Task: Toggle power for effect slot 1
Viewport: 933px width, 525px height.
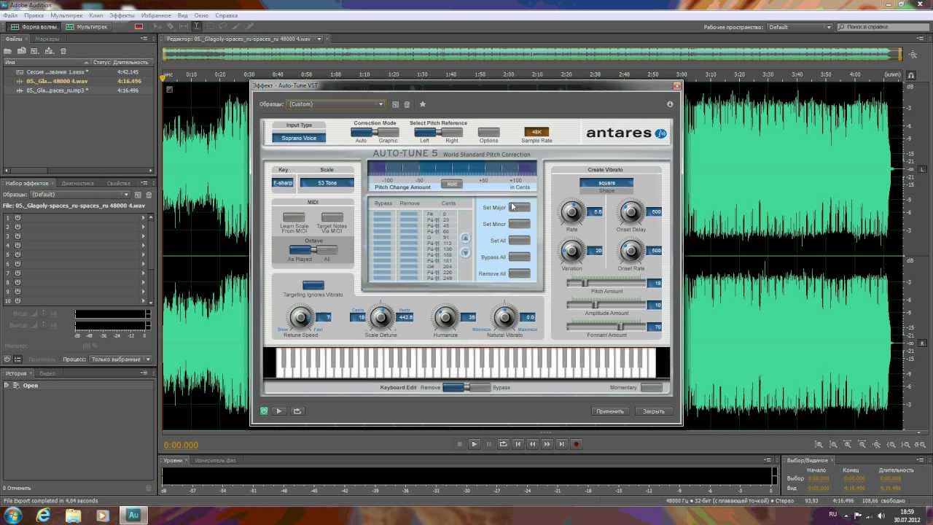Action: 17,217
